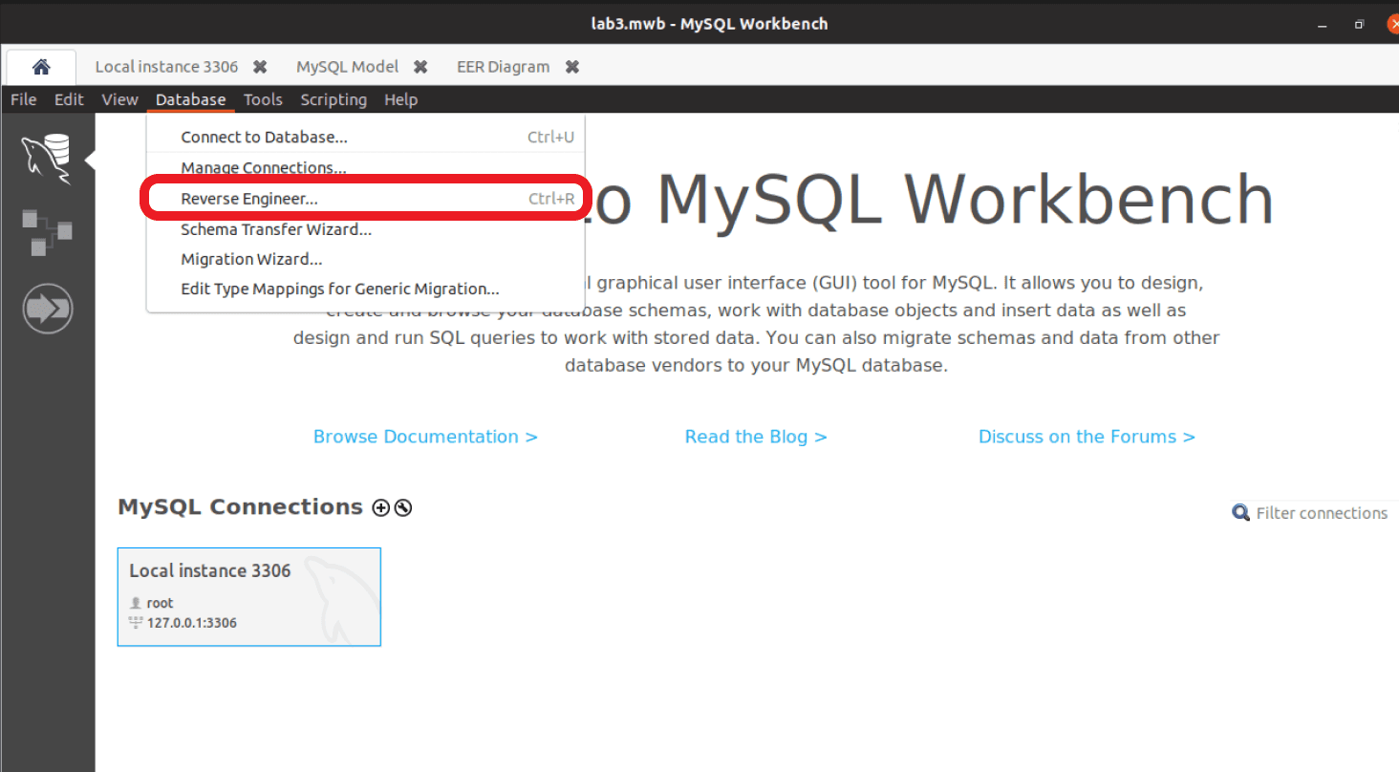This screenshot has height=772, width=1399.
Task: Close the Local instance 3306 tab
Action: tap(260, 67)
